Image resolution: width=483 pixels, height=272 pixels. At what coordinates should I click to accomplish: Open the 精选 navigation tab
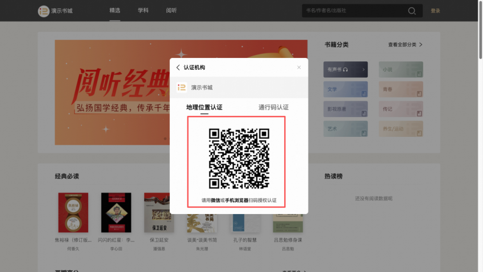(x=115, y=10)
